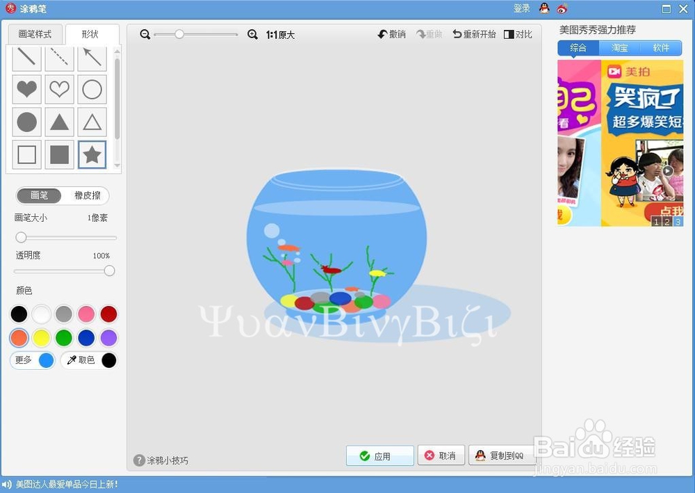Viewport: 695px width, 493px height.
Task: Select the outlined circle shape
Action: tap(92, 90)
